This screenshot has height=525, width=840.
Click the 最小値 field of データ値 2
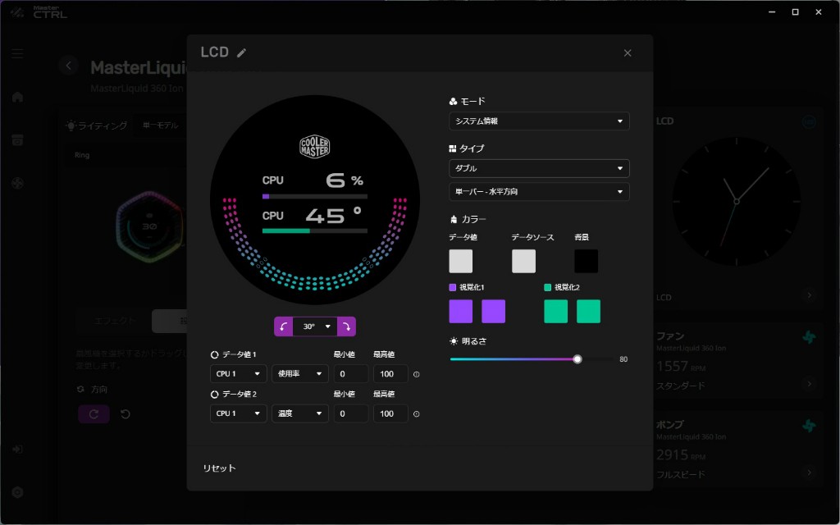coord(351,413)
